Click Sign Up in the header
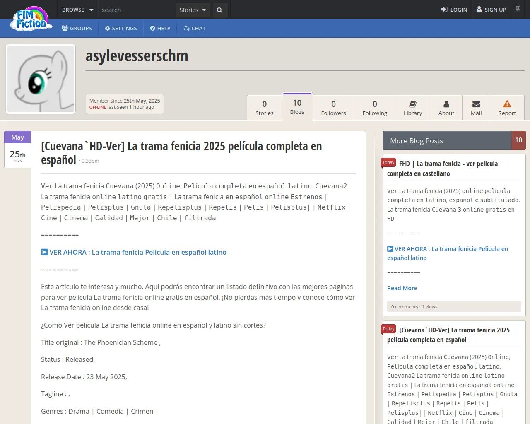 point(491,10)
